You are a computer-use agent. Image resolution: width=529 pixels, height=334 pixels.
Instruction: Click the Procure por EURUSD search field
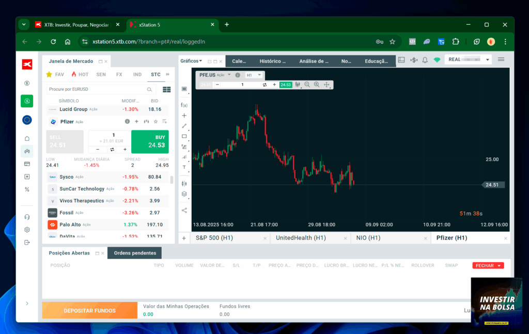(100, 89)
